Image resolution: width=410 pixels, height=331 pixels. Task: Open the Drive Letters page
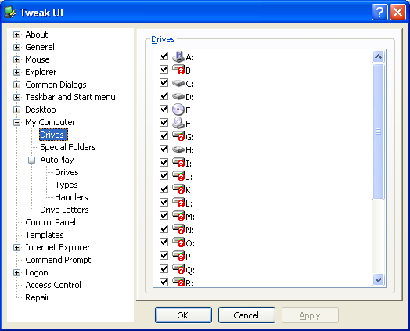coord(64,210)
